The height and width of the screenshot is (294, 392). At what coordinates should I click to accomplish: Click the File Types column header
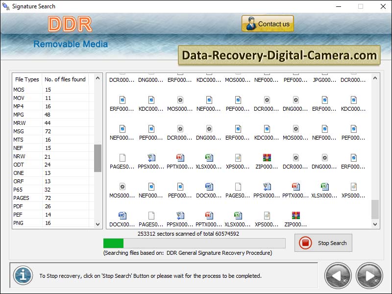(x=26, y=79)
